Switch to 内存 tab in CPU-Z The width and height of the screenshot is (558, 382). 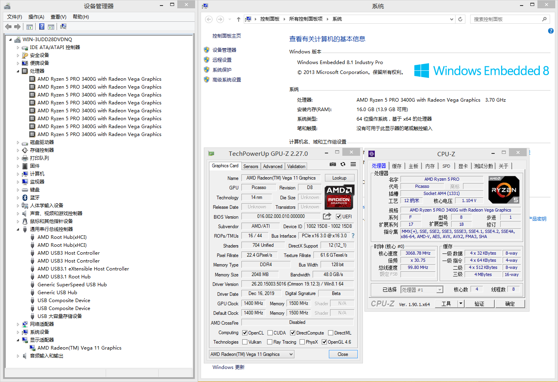click(430, 166)
